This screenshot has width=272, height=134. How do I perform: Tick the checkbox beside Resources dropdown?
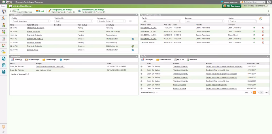[x=130, y=21]
